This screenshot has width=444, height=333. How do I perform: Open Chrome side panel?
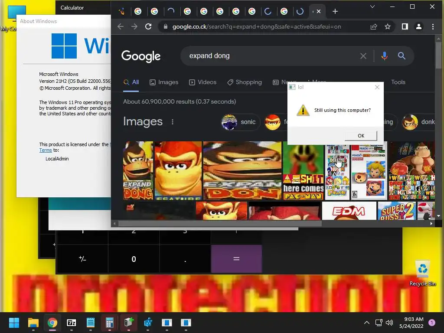tap(405, 26)
